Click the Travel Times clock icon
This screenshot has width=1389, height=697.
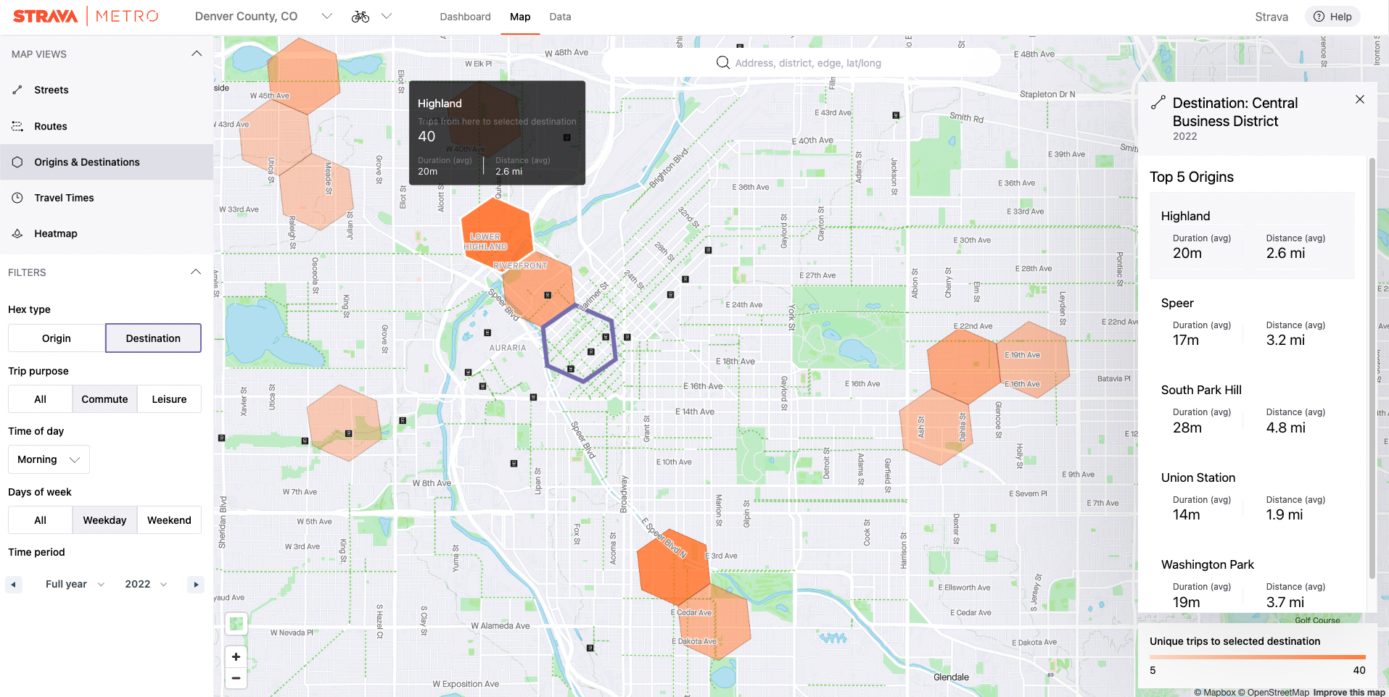pyautogui.click(x=17, y=198)
